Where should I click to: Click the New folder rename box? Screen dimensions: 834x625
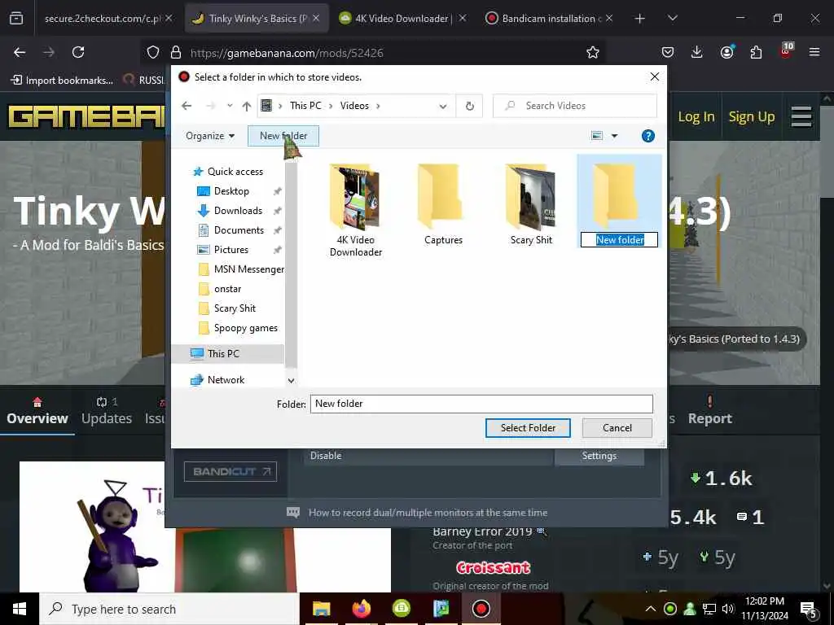[619, 240]
